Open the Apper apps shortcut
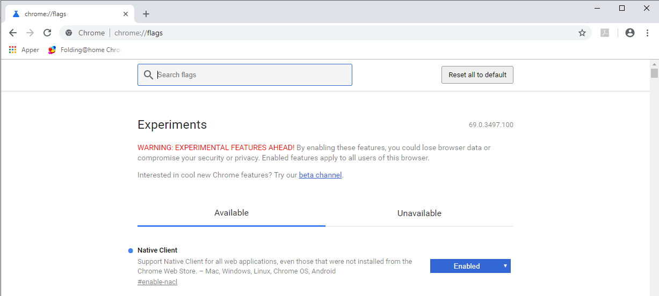Viewport: 659px width, 296px height. (24, 50)
